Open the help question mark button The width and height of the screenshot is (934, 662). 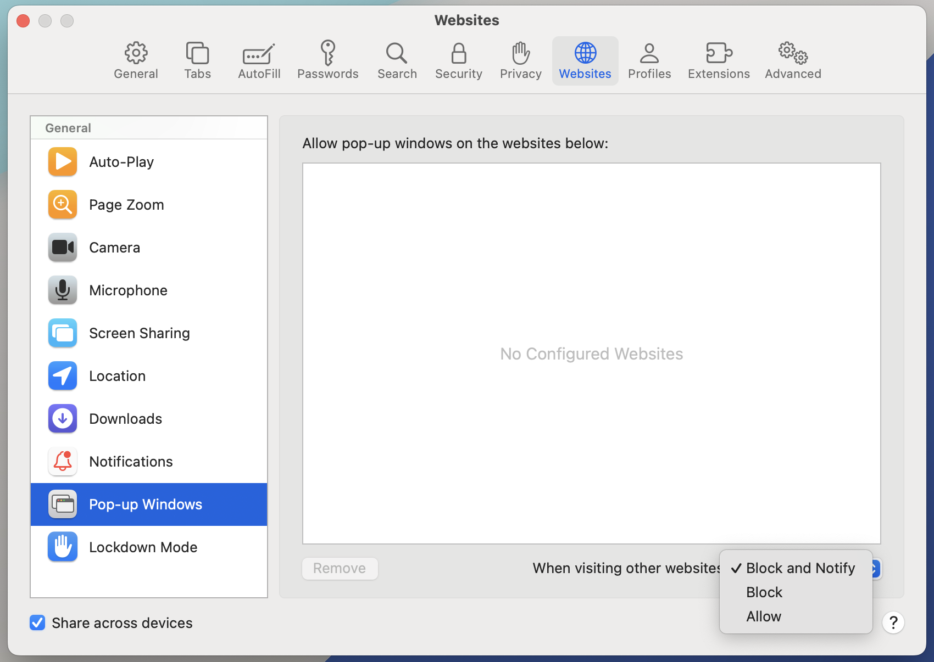(x=893, y=622)
